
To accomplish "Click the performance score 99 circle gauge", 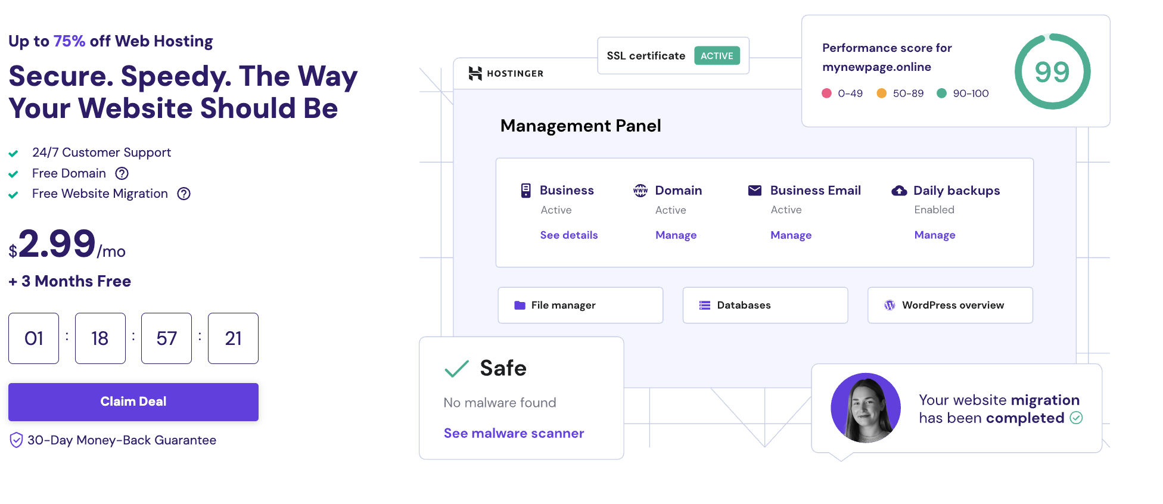I will (1052, 71).
